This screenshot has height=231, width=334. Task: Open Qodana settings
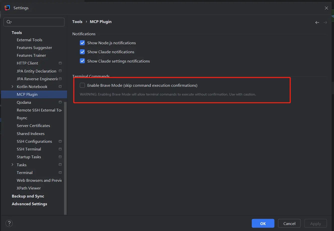tap(24, 102)
